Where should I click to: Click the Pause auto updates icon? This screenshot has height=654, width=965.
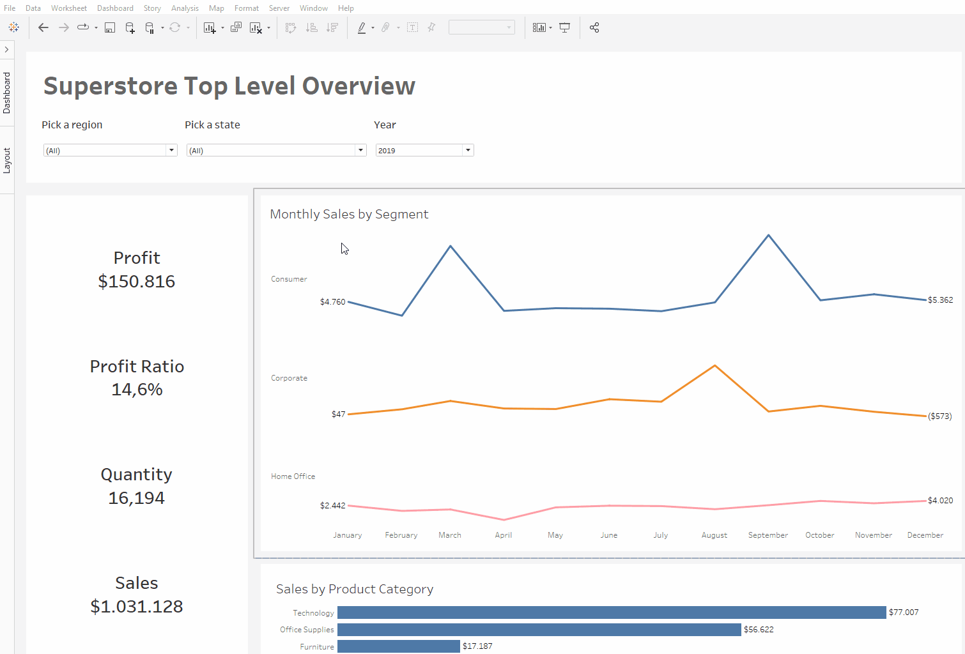point(150,27)
